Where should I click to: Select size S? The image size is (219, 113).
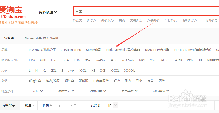click(x=62, y=71)
